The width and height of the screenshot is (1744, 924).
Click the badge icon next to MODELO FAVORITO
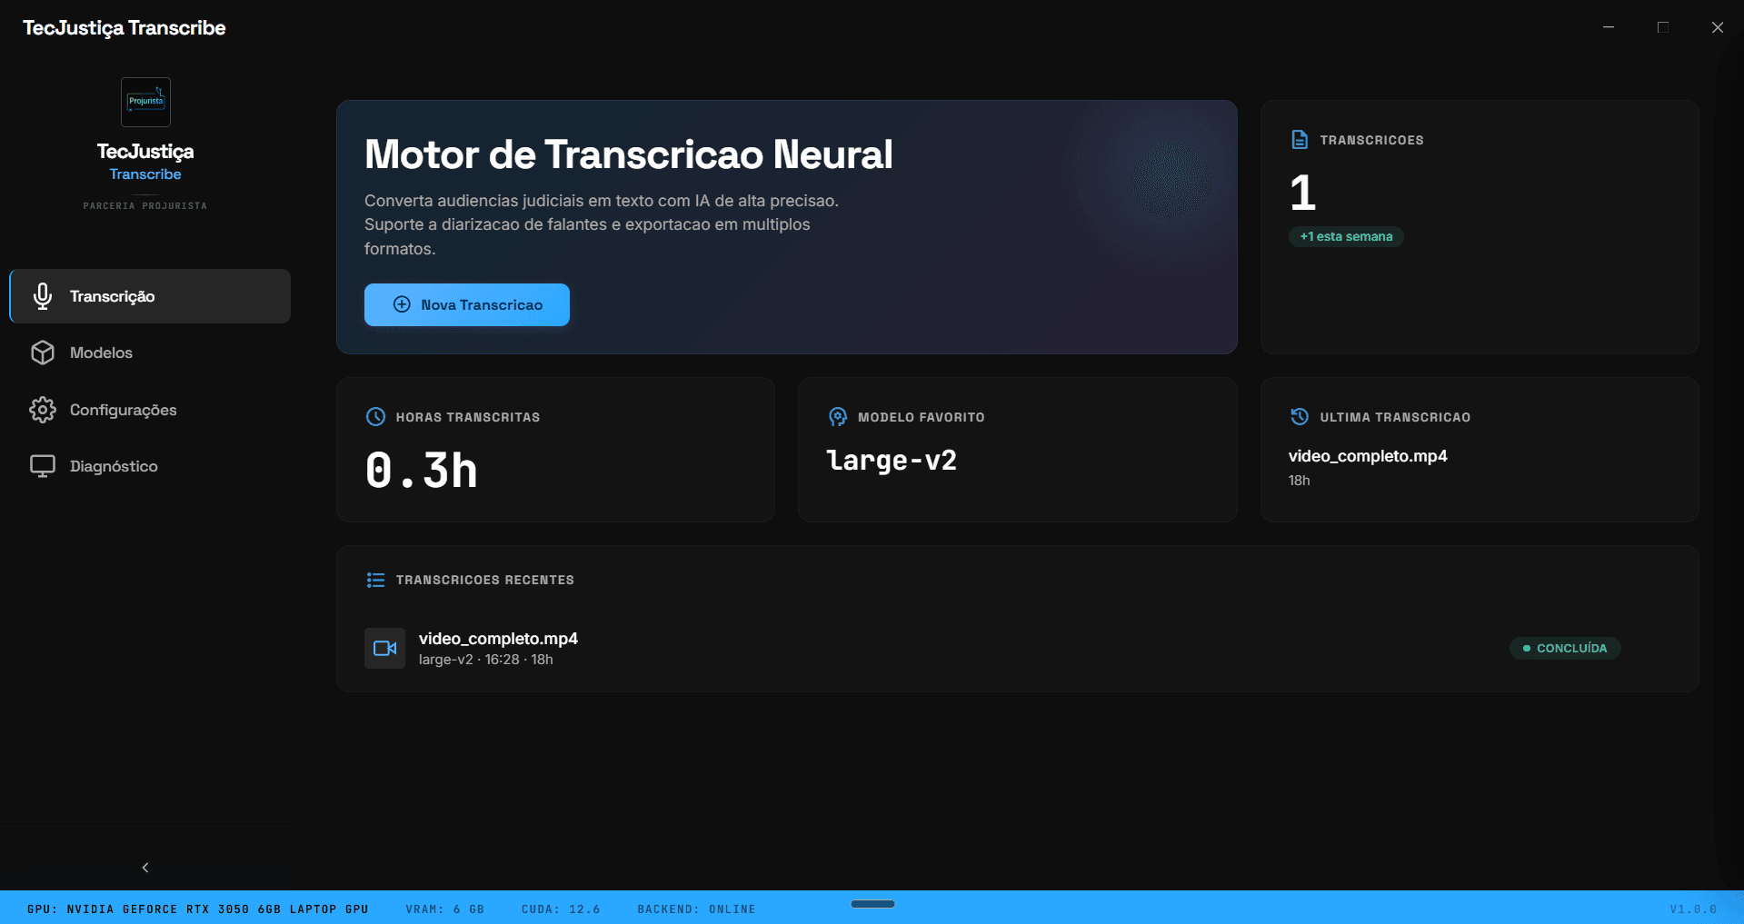[838, 417]
